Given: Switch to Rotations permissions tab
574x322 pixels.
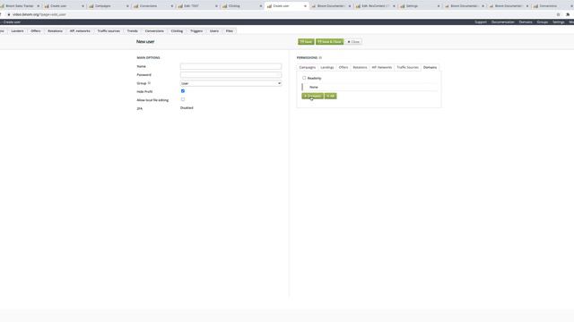Looking at the screenshot, I should click(360, 68).
